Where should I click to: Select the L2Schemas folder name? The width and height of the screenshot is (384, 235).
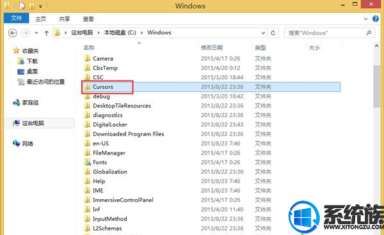[108, 229]
